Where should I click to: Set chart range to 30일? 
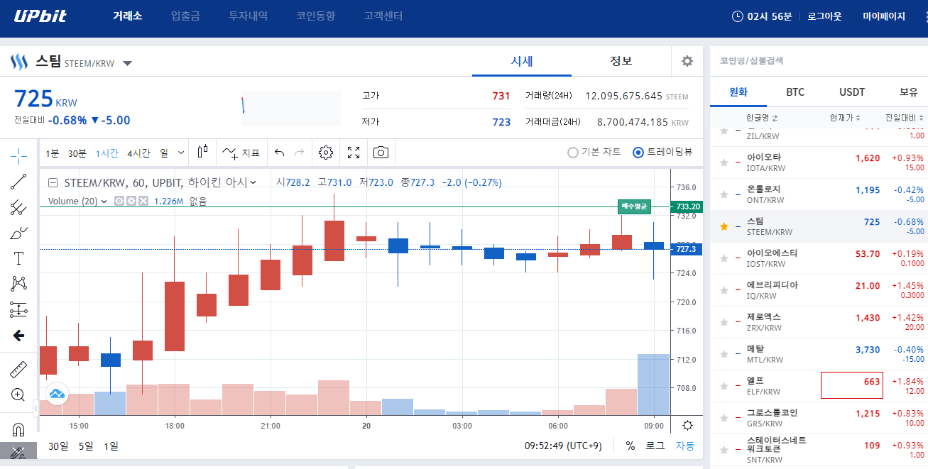(58, 446)
